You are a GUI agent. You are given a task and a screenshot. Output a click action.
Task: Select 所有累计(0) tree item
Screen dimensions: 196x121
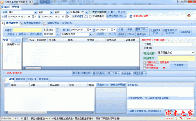[x=13, y=45]
